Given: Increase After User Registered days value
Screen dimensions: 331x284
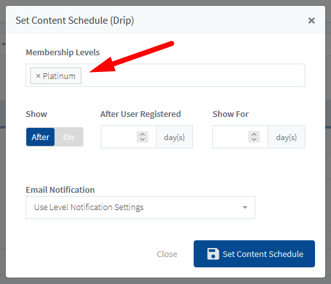Looking at the screenshot, I should point(142,134).
